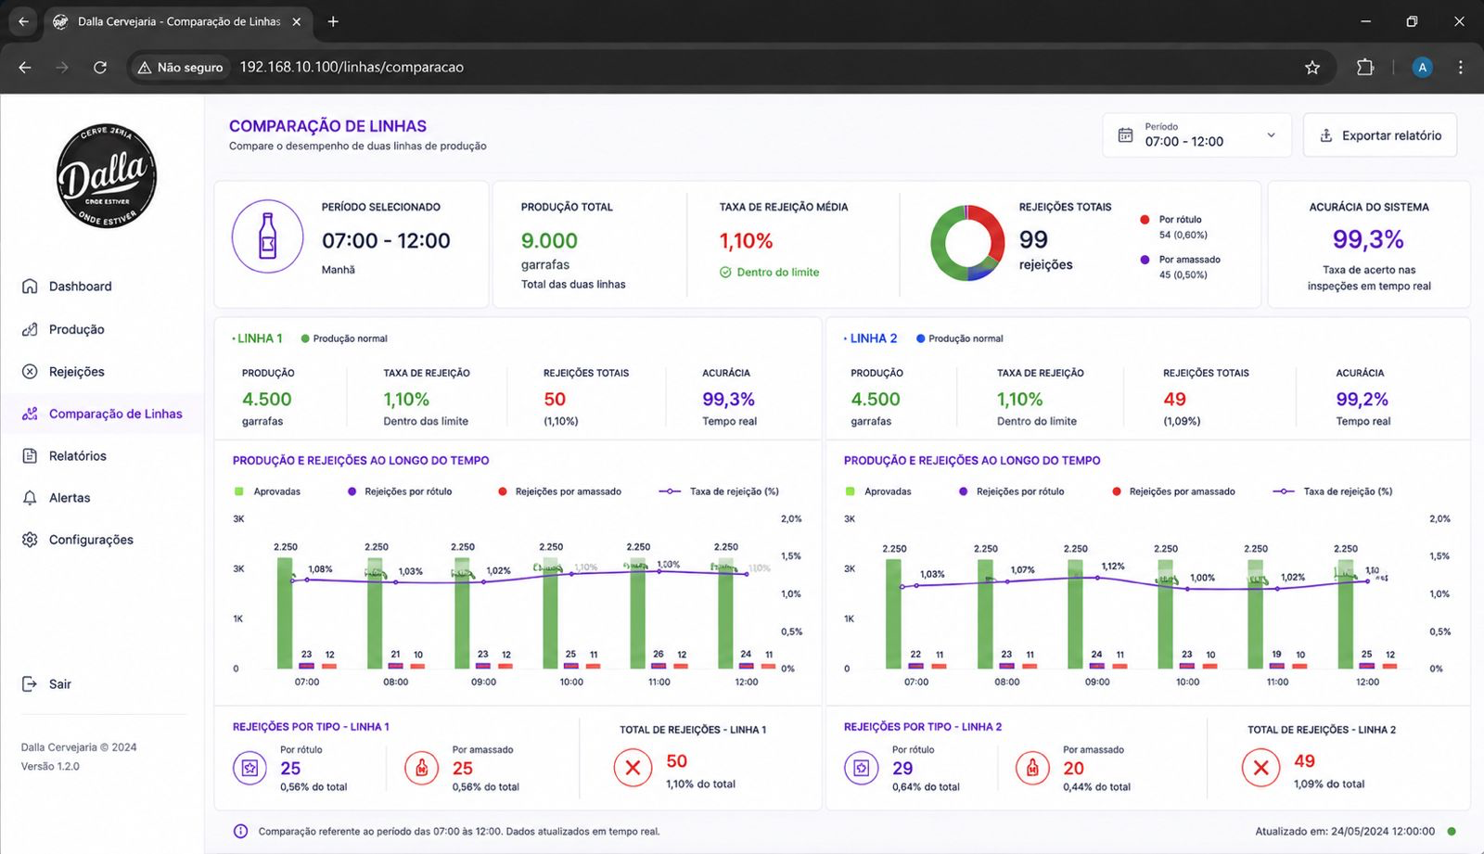Click the browser address bar URL

pos(352,67)
